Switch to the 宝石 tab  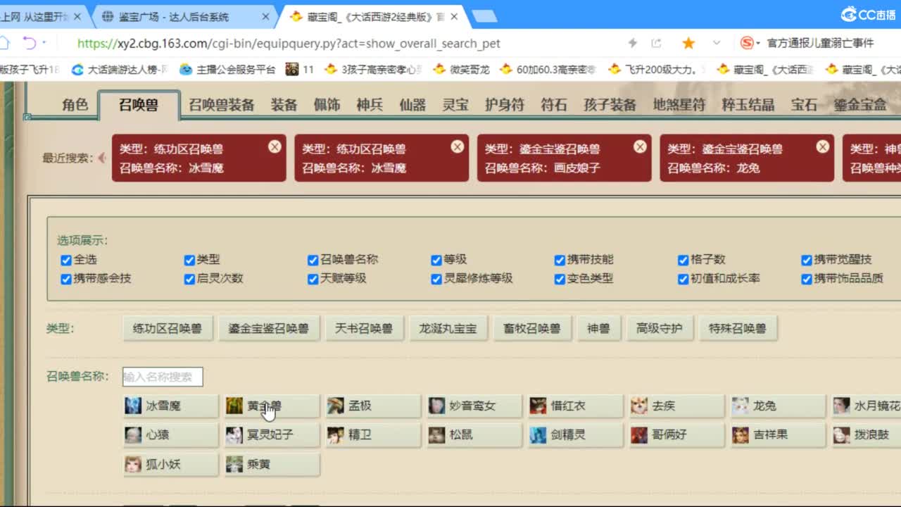tap(804, 105)
